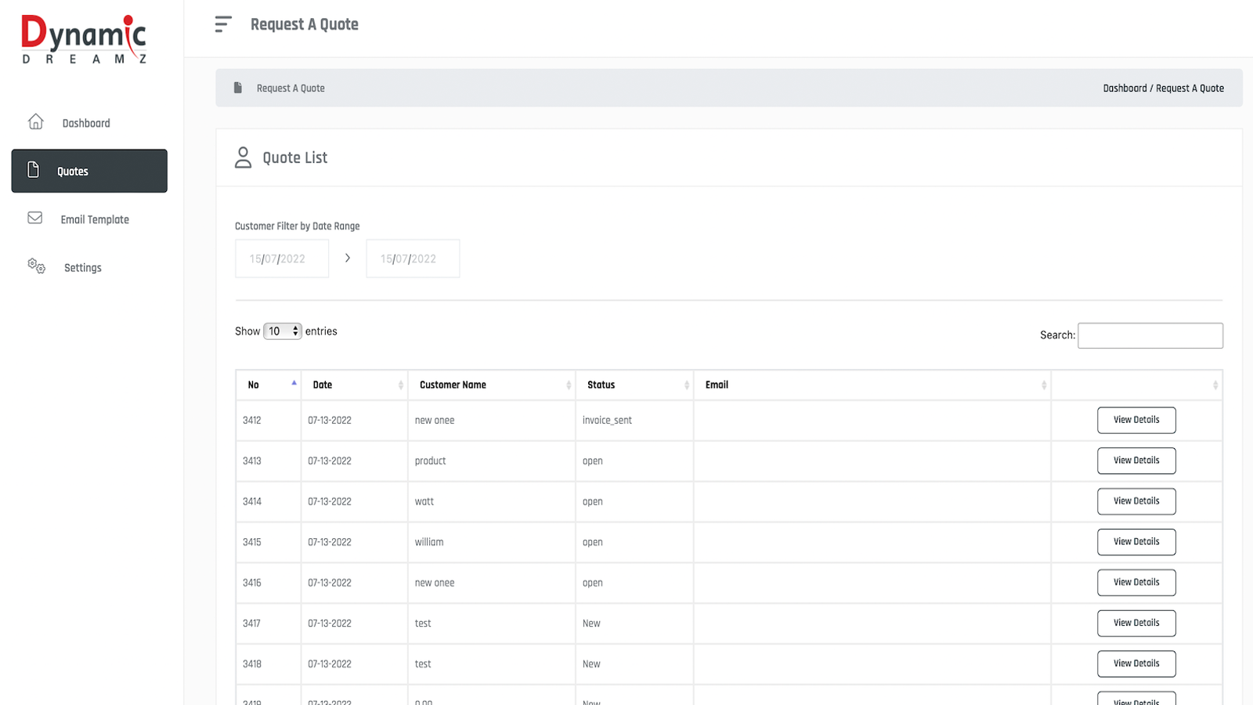Click the Dynamic Dreamz logo

coord(84,39)
